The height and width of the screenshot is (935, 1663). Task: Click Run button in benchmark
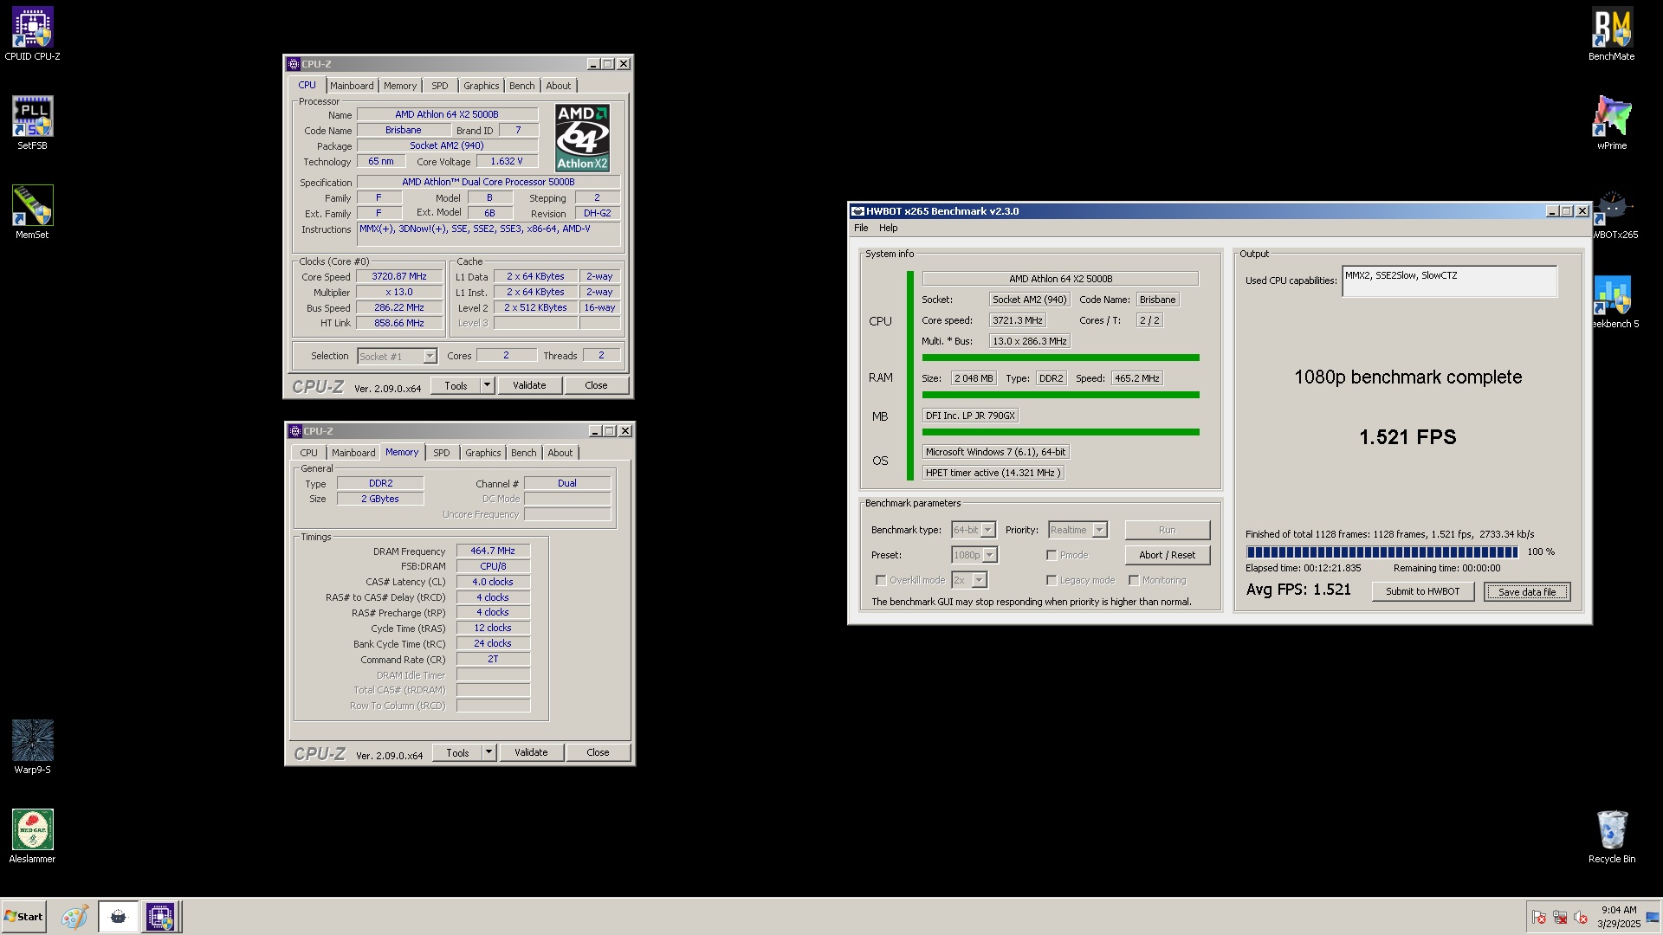(x=1167, y=530)
